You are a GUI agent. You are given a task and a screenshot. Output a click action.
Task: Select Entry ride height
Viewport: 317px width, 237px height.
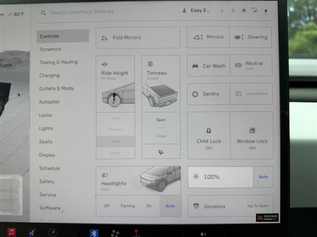115,153
